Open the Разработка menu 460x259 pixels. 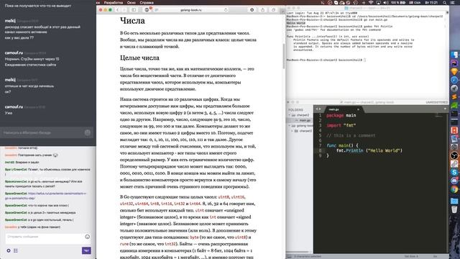(114, 2)
